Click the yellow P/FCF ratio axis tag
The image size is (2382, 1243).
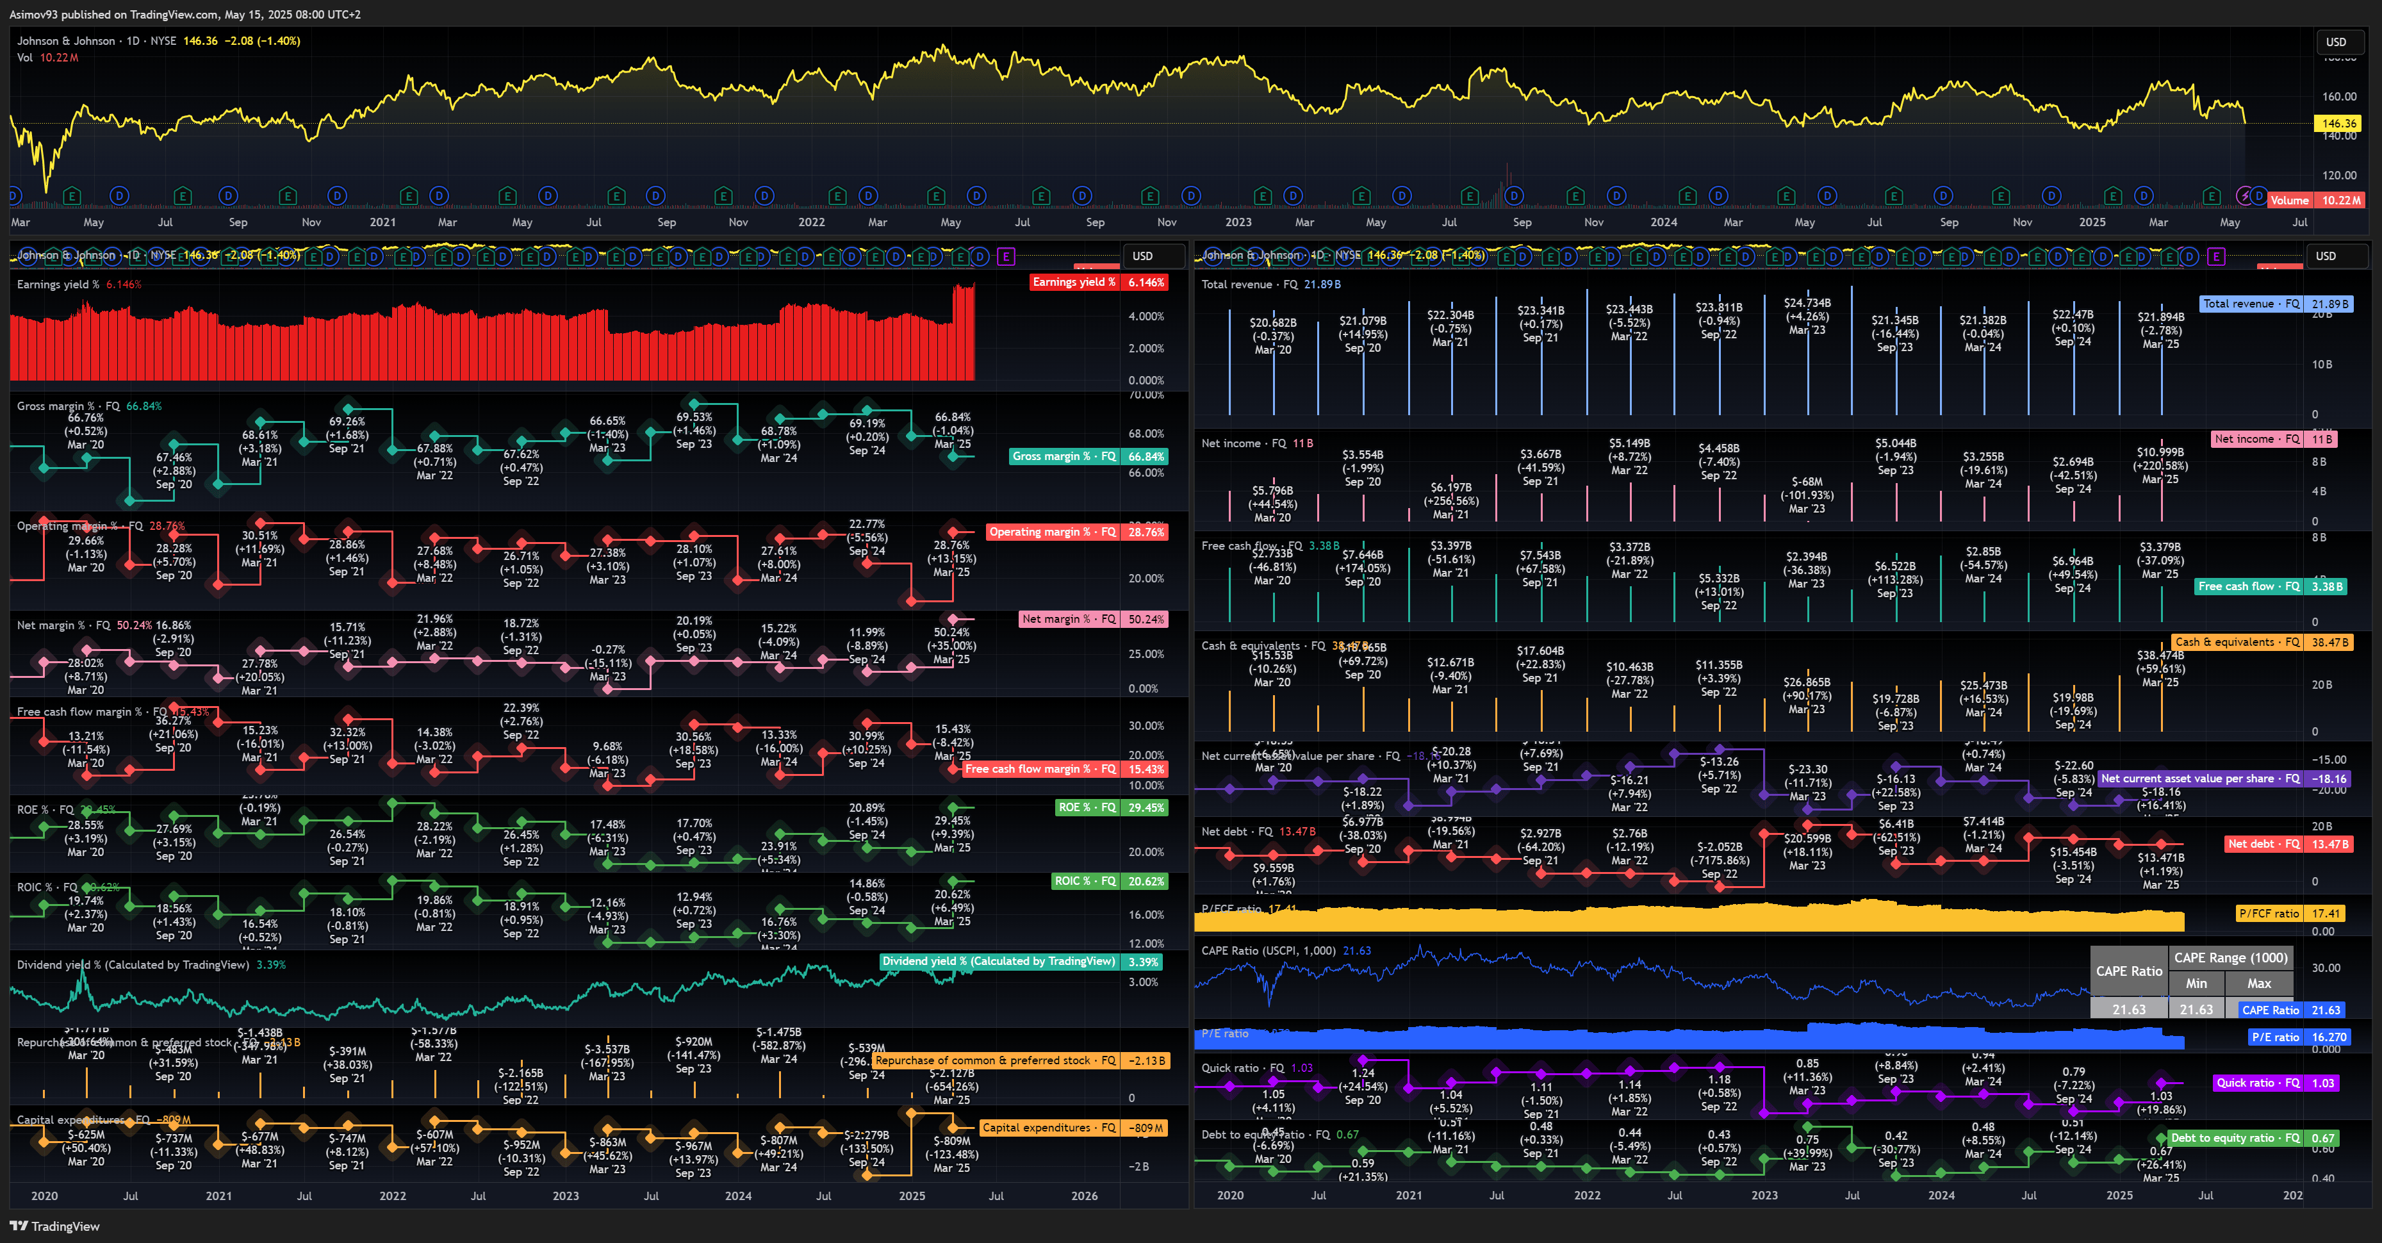point(2290,913)
